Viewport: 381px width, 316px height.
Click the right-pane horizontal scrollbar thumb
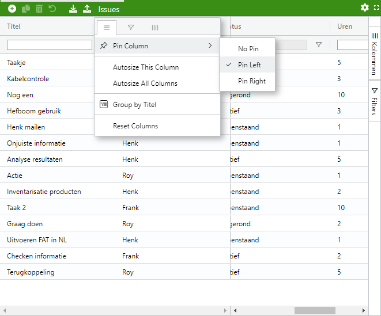[x=315, y=310]
